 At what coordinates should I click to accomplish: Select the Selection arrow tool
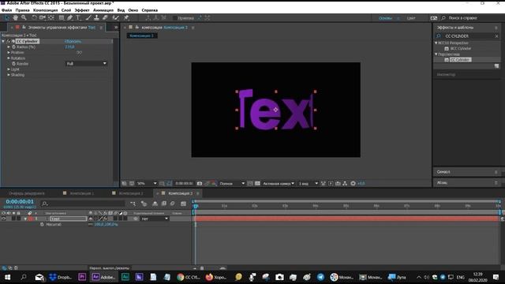pos(7,17)
